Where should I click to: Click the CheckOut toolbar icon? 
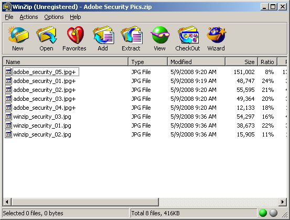tap(188, 35)
